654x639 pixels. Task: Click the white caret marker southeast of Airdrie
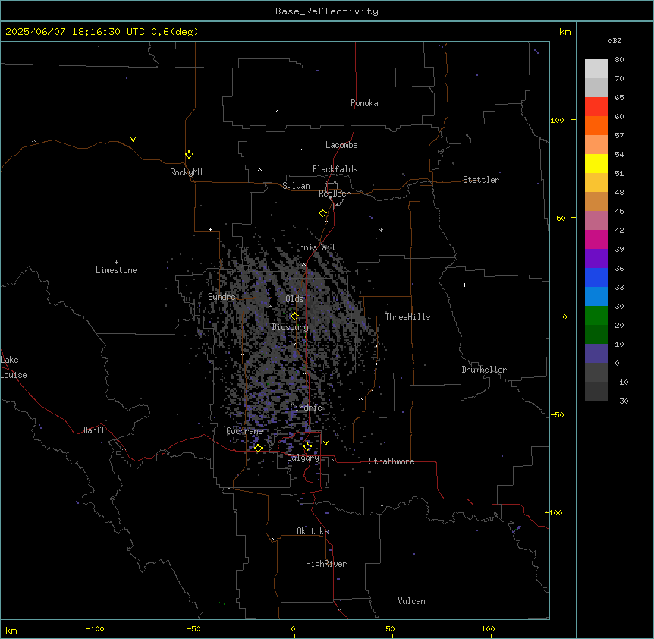[x=361, y=399]
